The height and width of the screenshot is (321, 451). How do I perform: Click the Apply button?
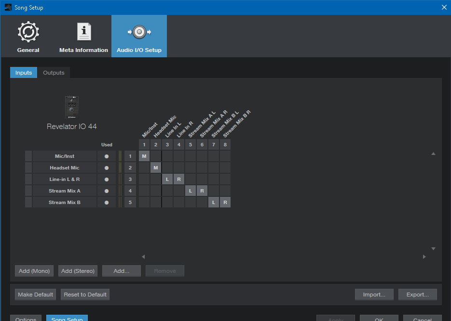coord(336,318)
